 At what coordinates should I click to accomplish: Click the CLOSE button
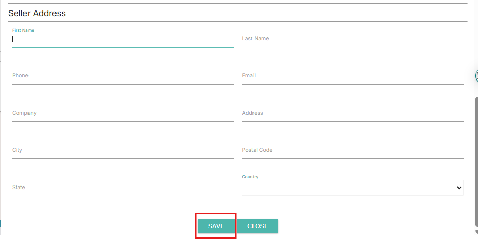tap(258, 226)
